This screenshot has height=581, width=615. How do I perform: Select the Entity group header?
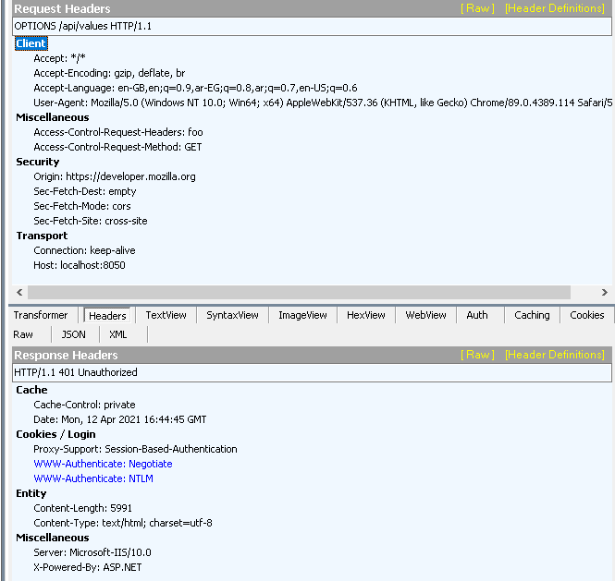(31, 493)
